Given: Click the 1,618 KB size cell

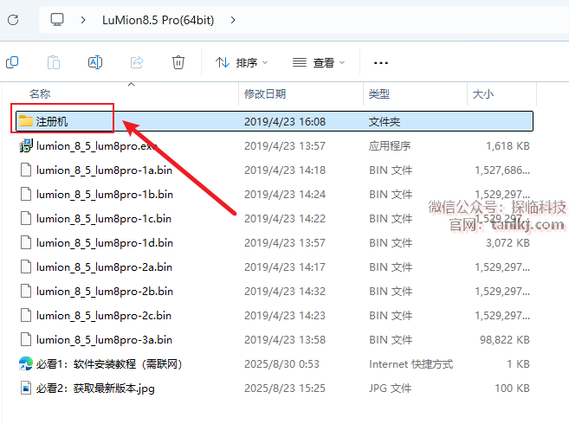Looking at the screenshot, I should 508,146.
